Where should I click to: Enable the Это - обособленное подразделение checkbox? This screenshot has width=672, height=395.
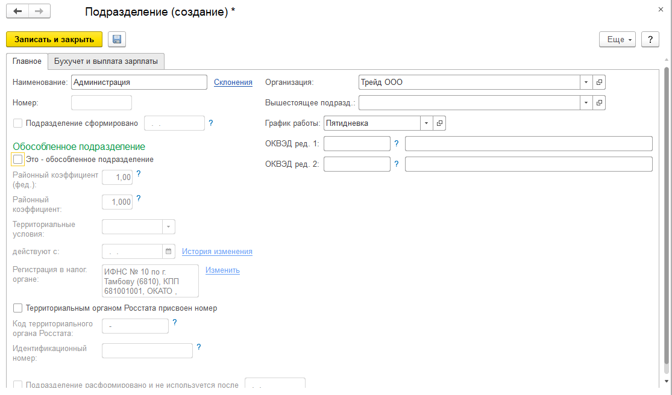click(18, 160)
